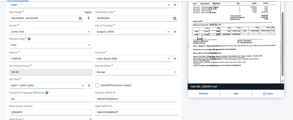The width and height of the screenshot is (293, 120).
Task: Clear the City of Purchase field
Action: pyautogui.click(x=175, y=32)
